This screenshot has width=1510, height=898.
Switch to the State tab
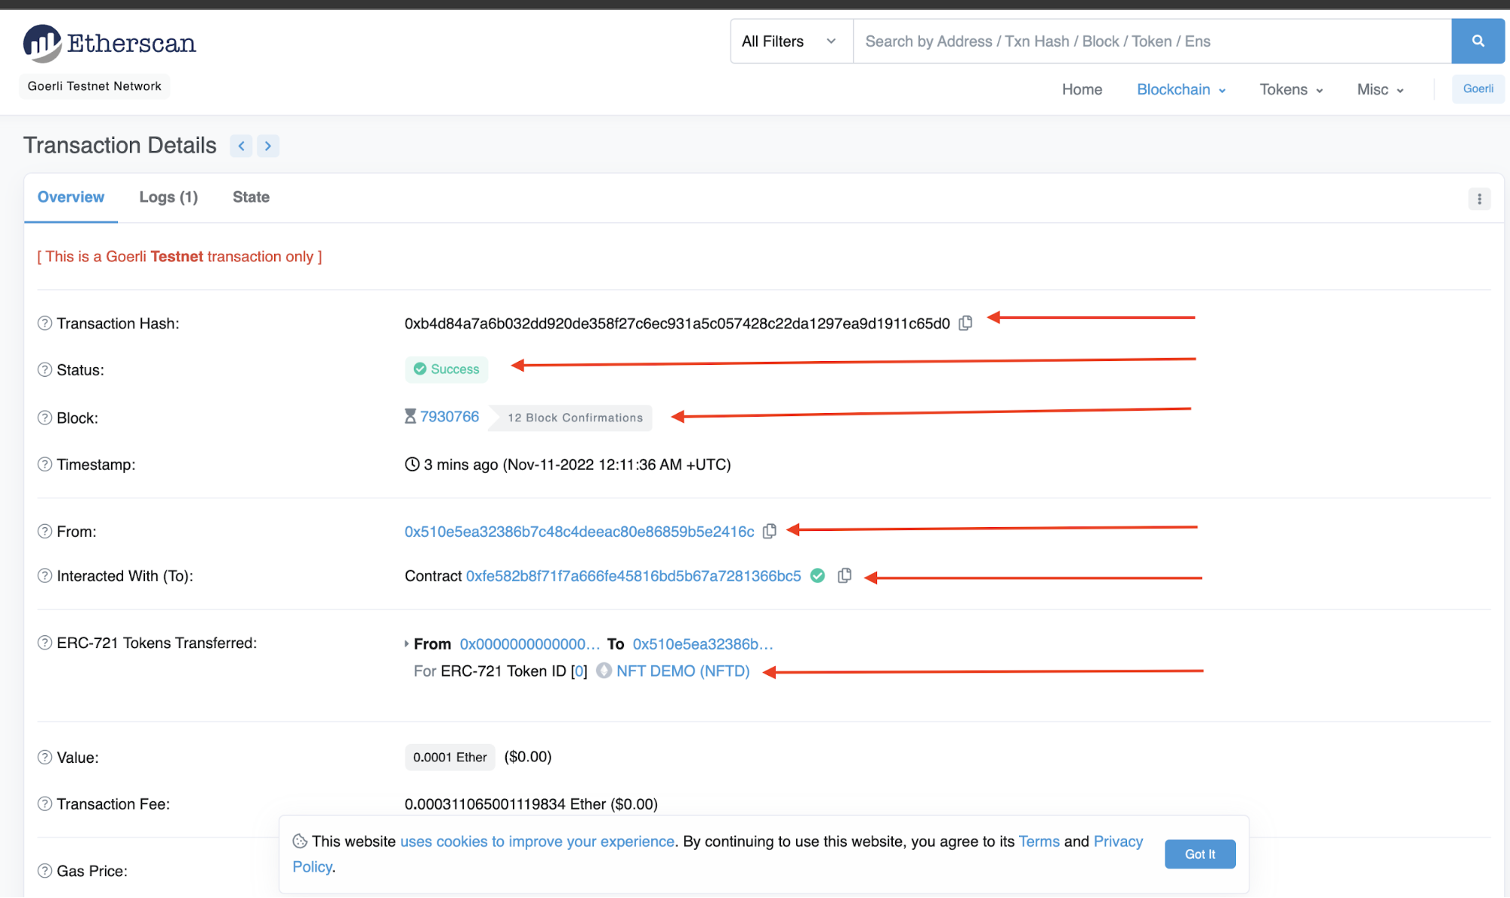[x=251, y=197]
